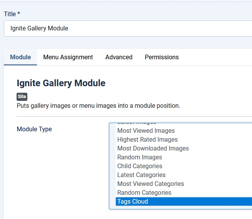Select the partially visible Latest Images option
Image resolution: width=252 pixels, height=219 pixels.
(137, 123)
